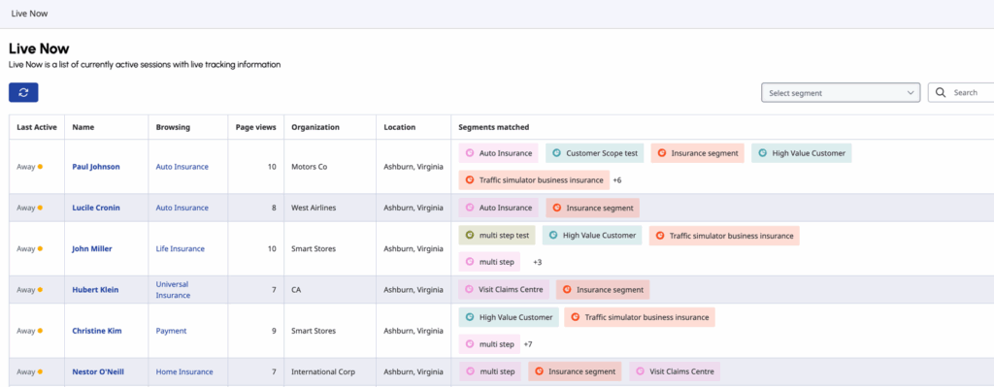This screenshot has height=387, width=994.
Task: Click Paul Johnson's Insurance segment tag
Action: (x=697, y=153)
